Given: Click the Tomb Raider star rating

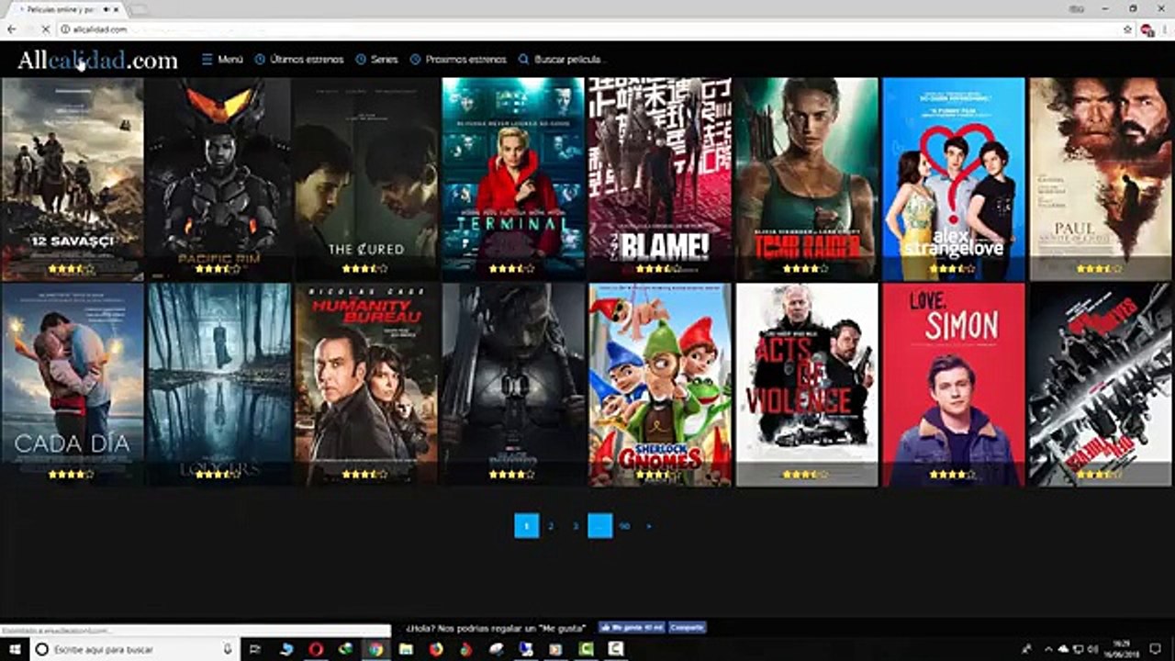Looking at the screenshot, I should click(805, 269).
